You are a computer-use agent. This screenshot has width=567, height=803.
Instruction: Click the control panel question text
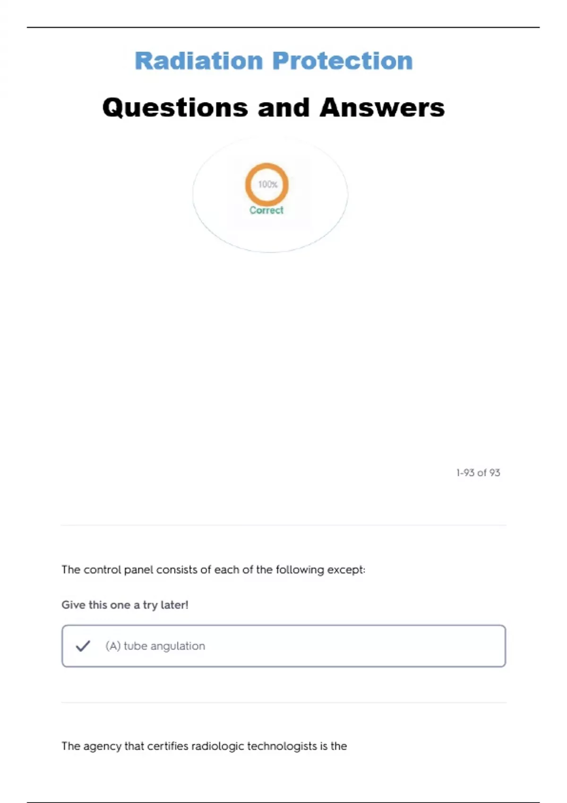pyautogui.click(x=213, y=570)
